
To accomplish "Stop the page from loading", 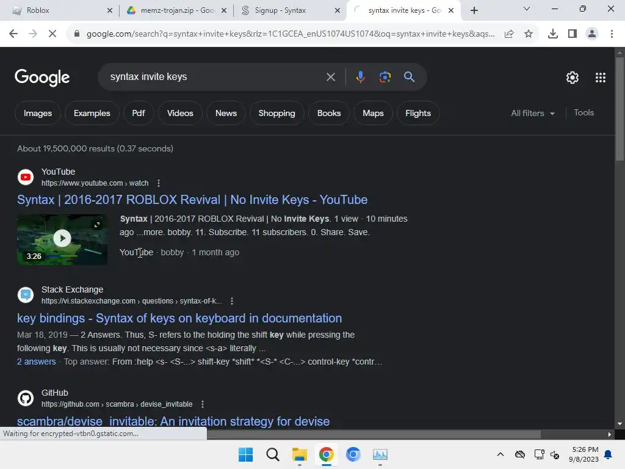I will [x=52, y=34].
